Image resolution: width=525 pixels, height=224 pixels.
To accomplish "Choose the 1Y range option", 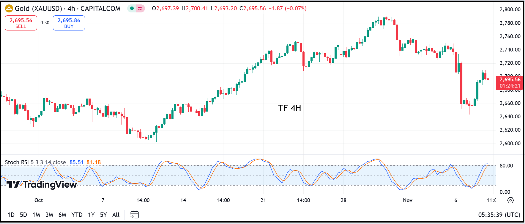I will 91,215.
